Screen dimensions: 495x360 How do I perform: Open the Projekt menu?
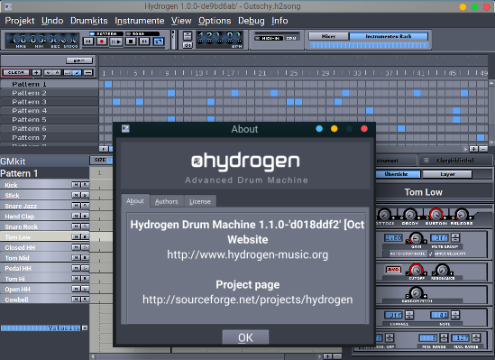20,21
